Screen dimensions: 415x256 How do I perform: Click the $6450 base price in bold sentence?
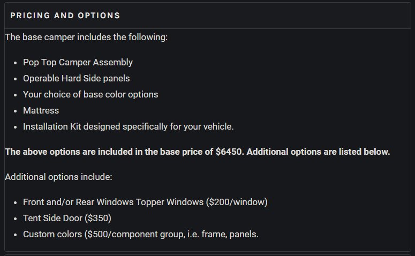click(230, 152)
